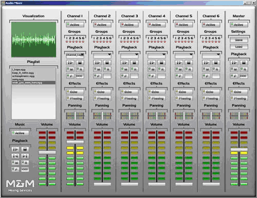Viewport: 257px width, 198px height.
Task: Click Master volume fader handle
Action: pyautogui.click(x=239, y=150)
